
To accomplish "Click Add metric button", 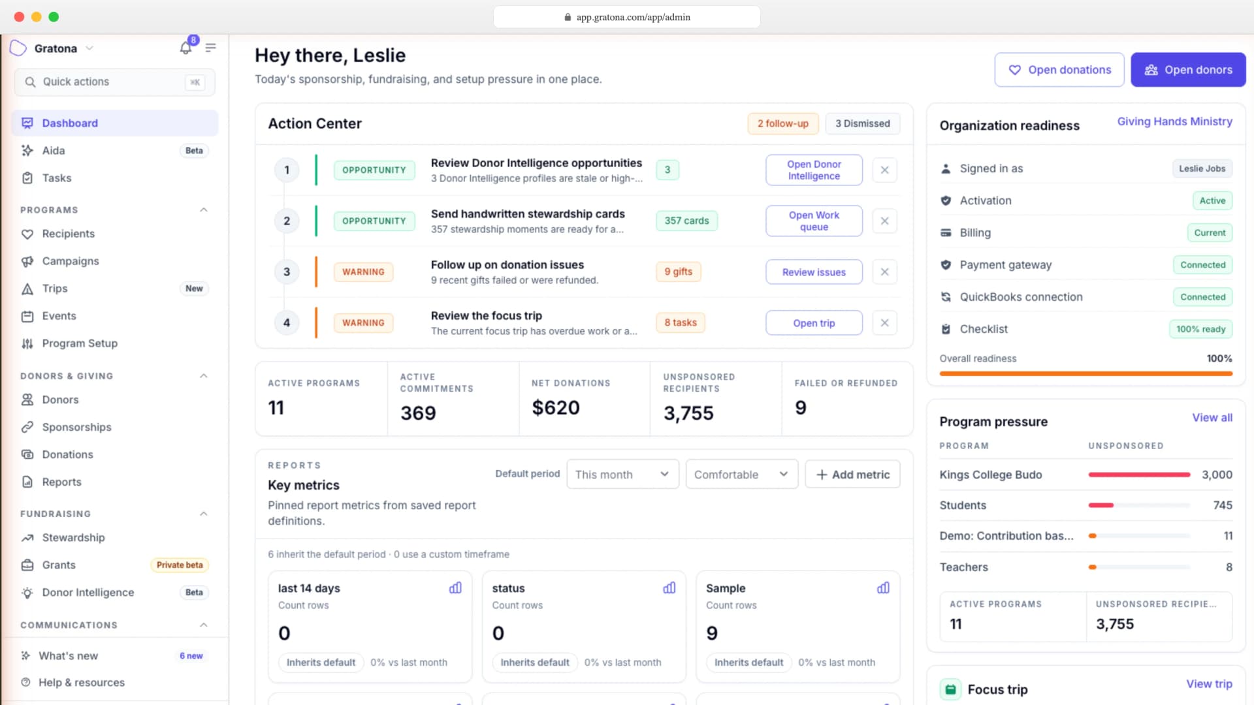I will pyautogui.click(x=852, y=475).
